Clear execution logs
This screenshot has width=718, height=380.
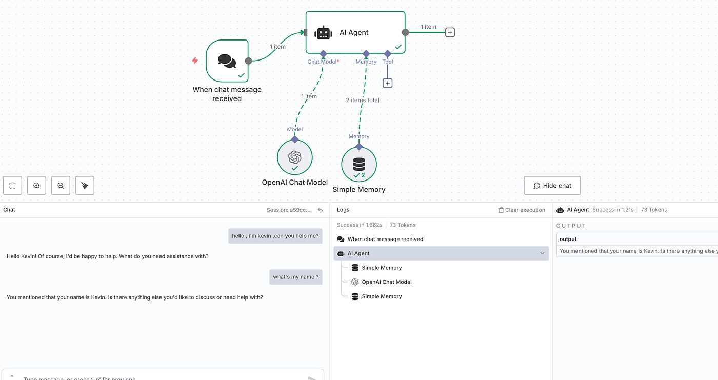pyautogui.click(x=522, y=210)
